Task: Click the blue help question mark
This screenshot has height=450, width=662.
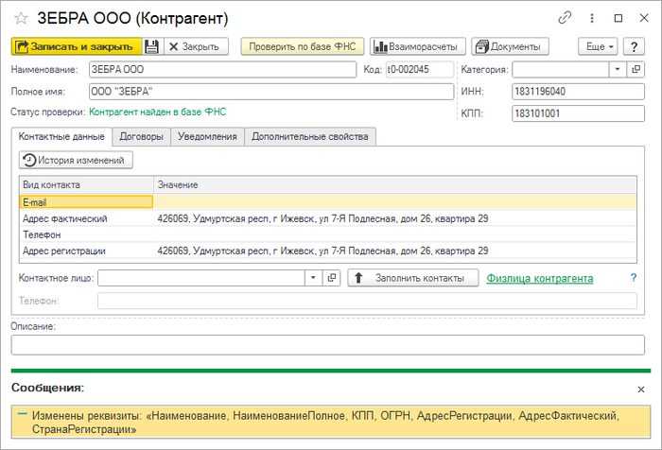Action: (634, 278)
